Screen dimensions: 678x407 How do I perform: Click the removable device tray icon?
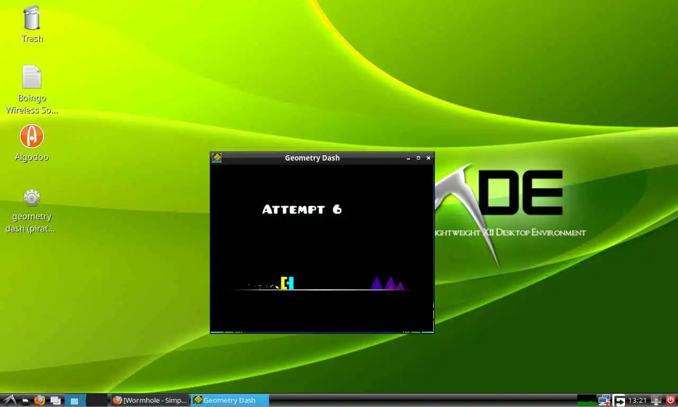[656, 401]
